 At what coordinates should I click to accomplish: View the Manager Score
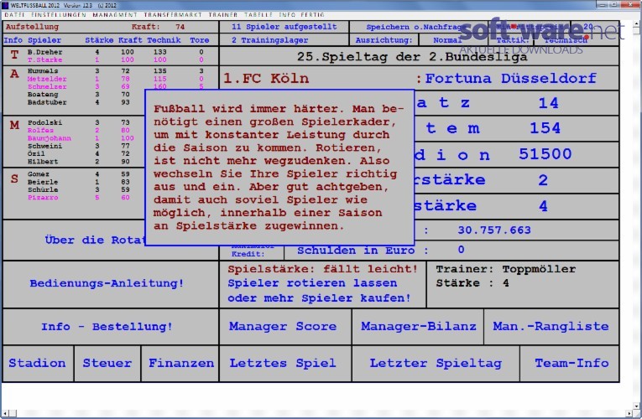[285, 327]
